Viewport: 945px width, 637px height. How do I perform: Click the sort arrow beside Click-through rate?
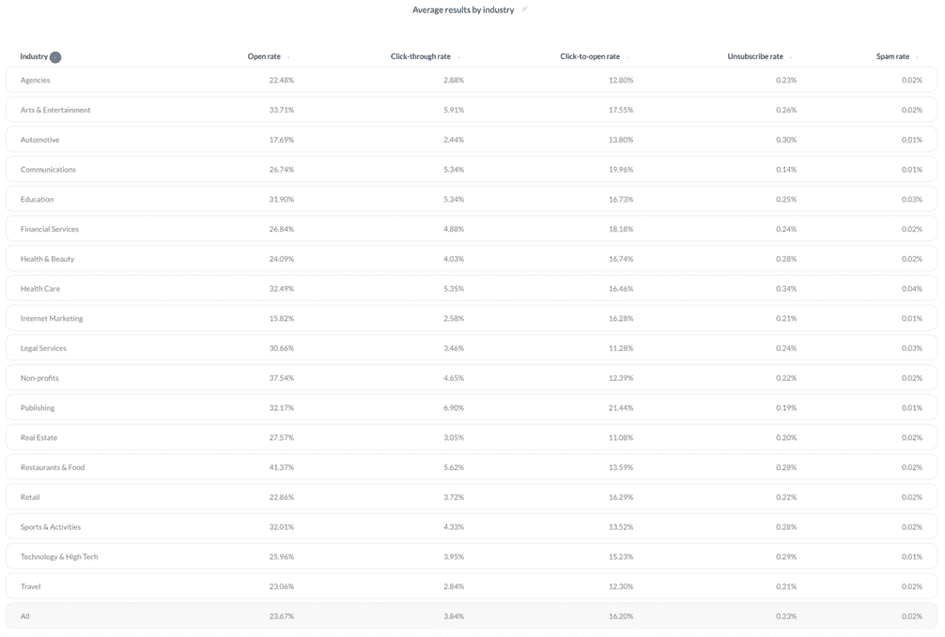[x=458, y=57]
